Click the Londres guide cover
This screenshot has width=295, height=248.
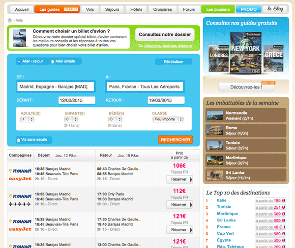[x=219, y=58]
